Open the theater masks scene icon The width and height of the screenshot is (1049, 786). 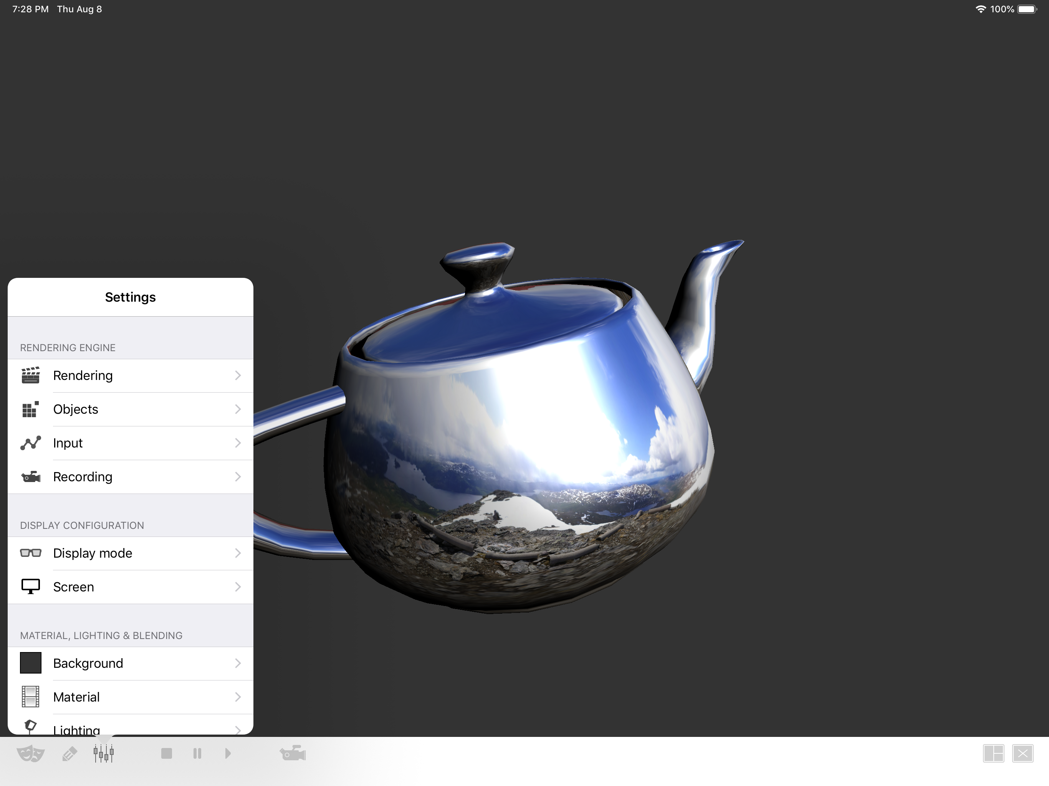(30, 753)
